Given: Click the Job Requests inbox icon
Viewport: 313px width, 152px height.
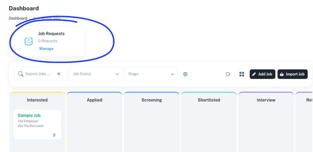Looking at the screenshot, I should coord(29,41).
